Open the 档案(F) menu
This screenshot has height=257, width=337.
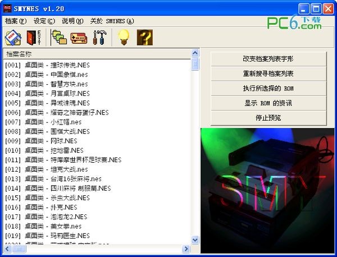[16, 21]
